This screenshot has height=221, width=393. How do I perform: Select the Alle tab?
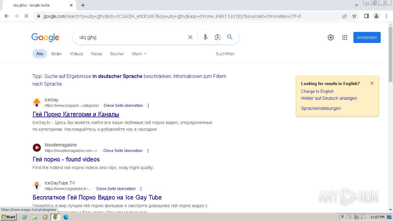tap(40, 54)
